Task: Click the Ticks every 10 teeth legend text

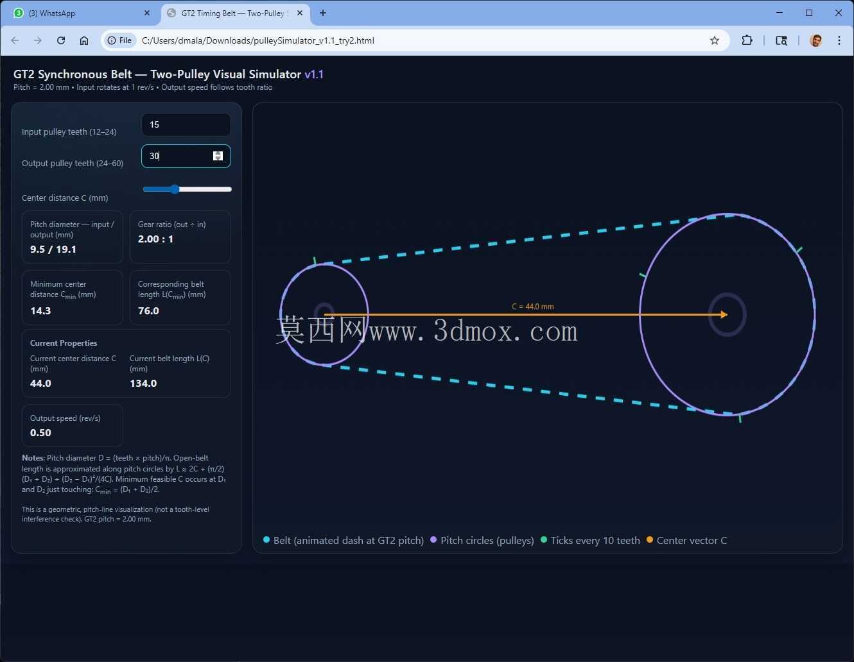Action: [595, 540]
